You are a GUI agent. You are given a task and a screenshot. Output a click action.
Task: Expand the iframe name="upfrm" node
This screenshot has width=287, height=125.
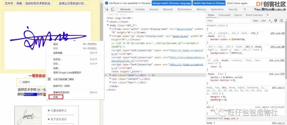point(110,29)
